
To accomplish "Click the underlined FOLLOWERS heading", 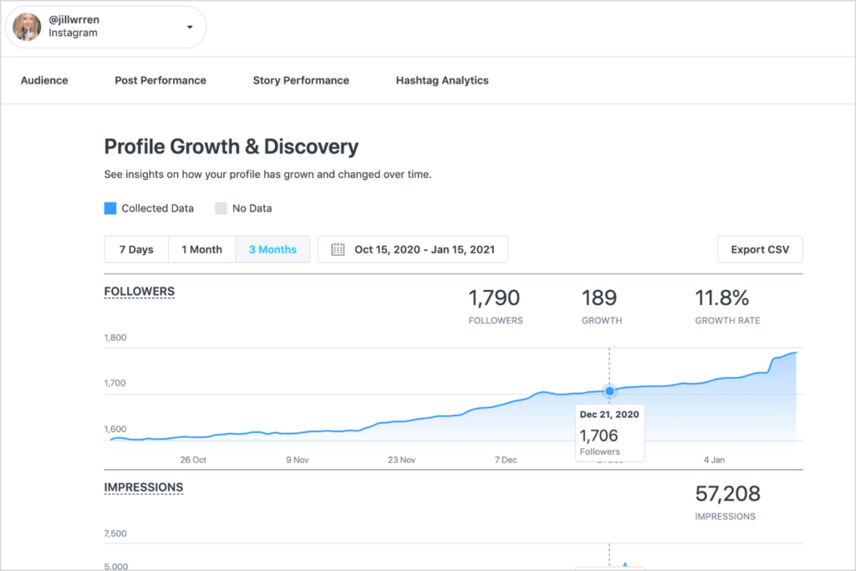I will pos(139,292).
